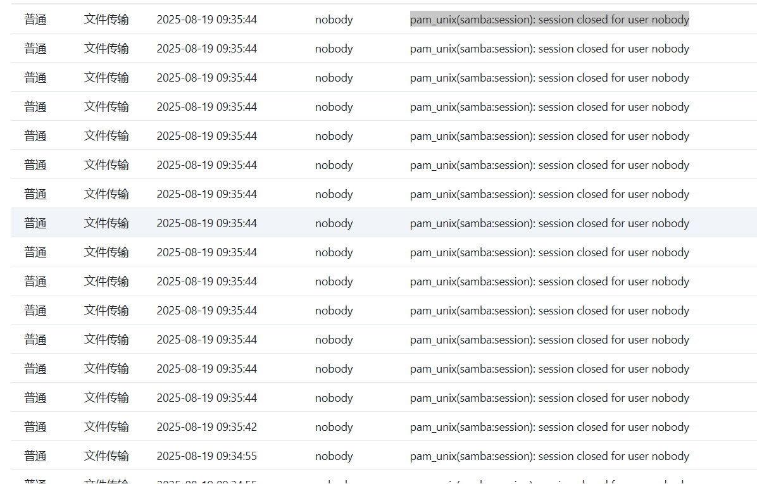Select the message in the blue-shaded hovered row
This screenshot has width=757, height=484.
pyautogui.click(x=549, y=223)
